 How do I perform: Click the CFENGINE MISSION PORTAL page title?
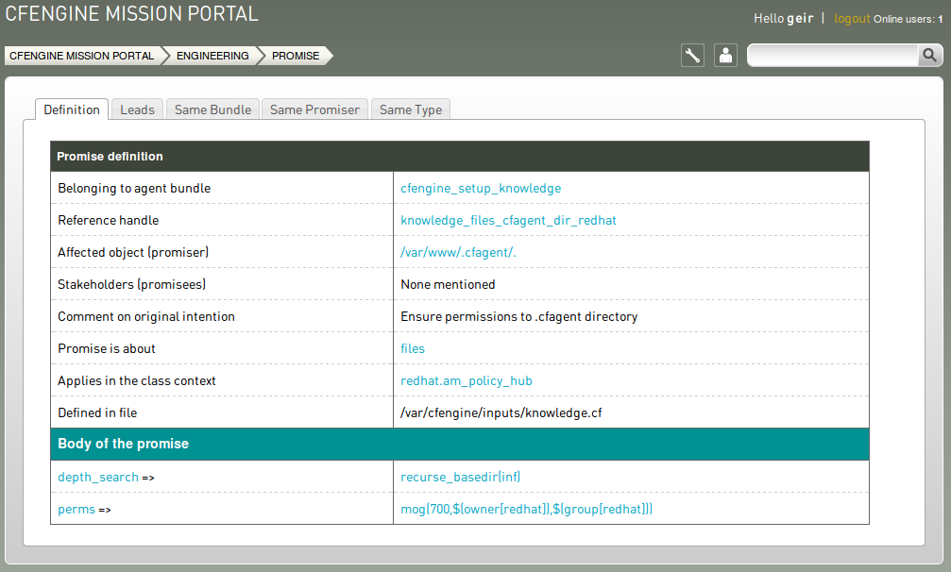pos(131,13)
